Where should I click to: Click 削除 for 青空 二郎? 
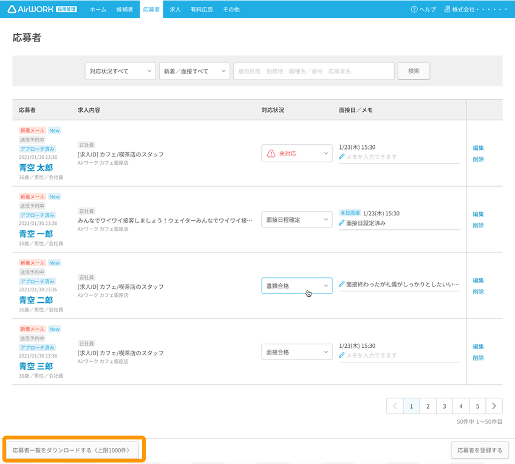click(478, 291)
